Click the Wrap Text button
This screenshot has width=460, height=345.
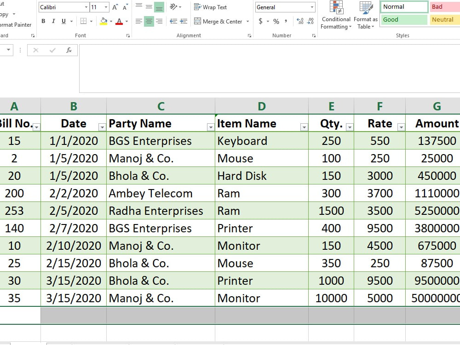[210, 7]
